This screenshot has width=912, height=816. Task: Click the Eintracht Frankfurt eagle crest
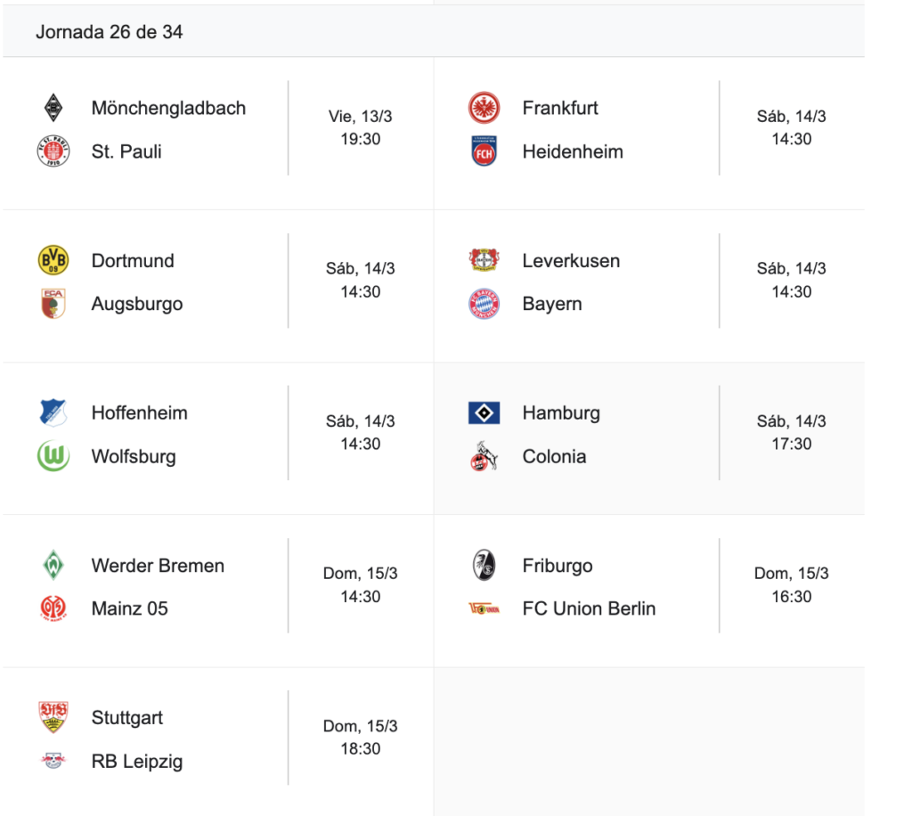[484, 108]
